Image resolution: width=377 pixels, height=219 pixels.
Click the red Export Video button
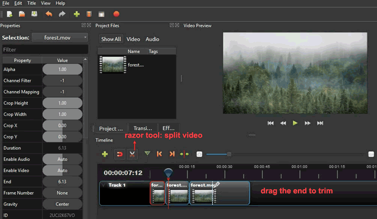(116, 14)
